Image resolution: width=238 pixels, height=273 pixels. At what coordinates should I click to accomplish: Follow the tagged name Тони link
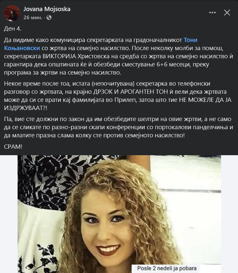coord(190,40)
